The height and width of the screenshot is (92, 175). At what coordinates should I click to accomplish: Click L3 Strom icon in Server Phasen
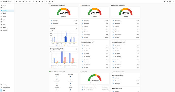113,67
